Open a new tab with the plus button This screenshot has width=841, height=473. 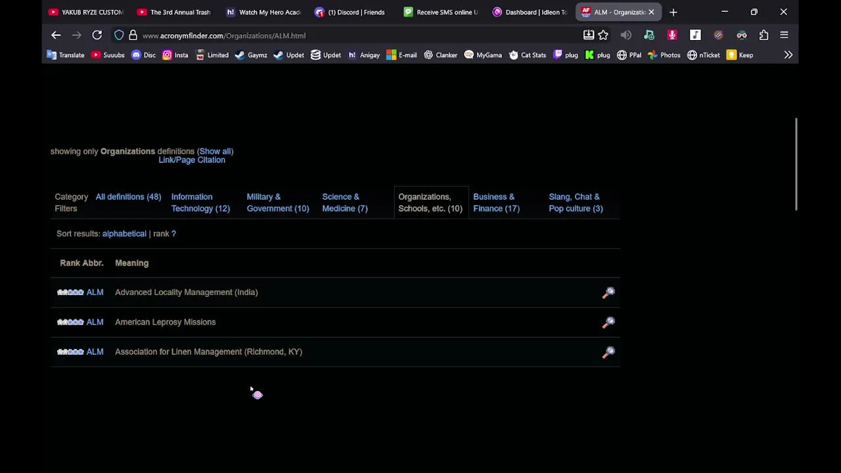tap(673, 12)
